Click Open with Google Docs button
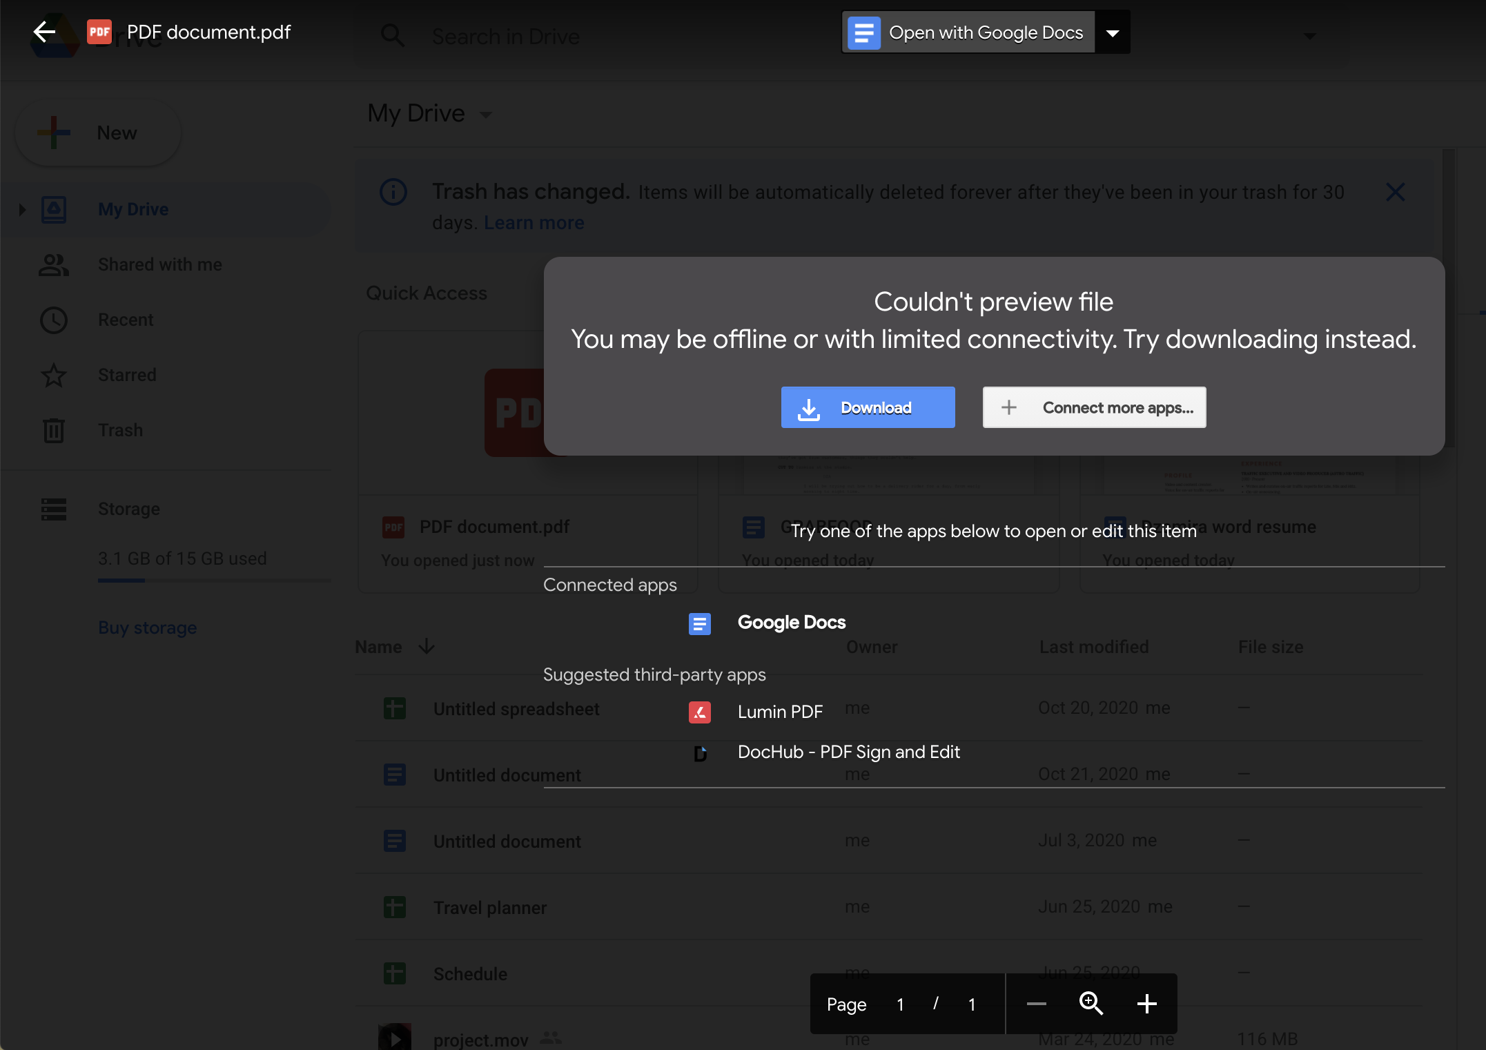Image resolution: width=1486 pixels, height=1050 pixels. coord(968,32)
